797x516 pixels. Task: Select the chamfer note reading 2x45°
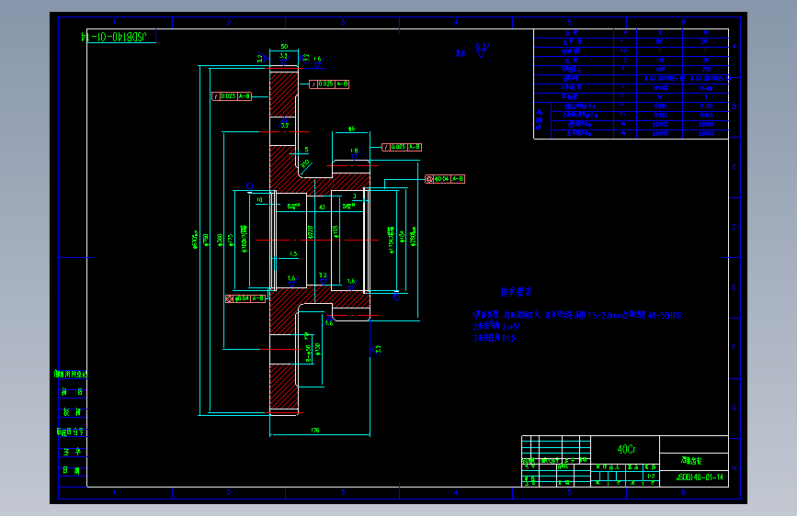(x=496, y=327)
